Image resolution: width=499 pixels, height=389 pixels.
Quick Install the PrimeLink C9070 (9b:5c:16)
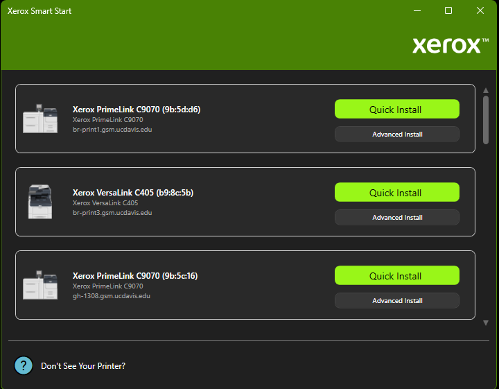396,276
